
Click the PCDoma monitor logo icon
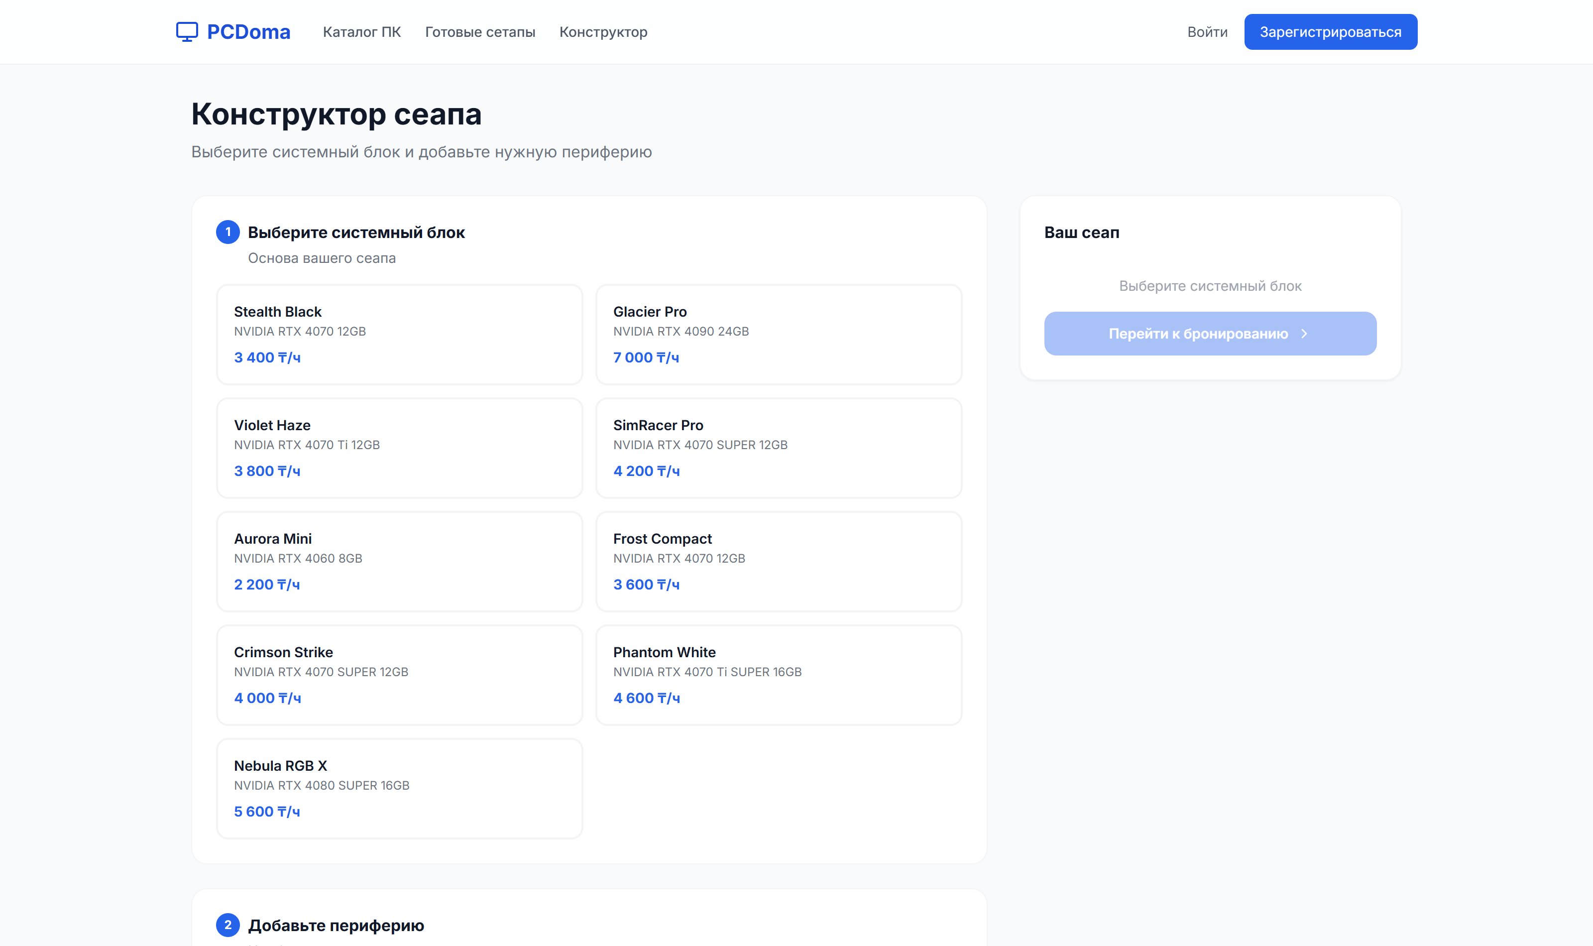(187, 32)
